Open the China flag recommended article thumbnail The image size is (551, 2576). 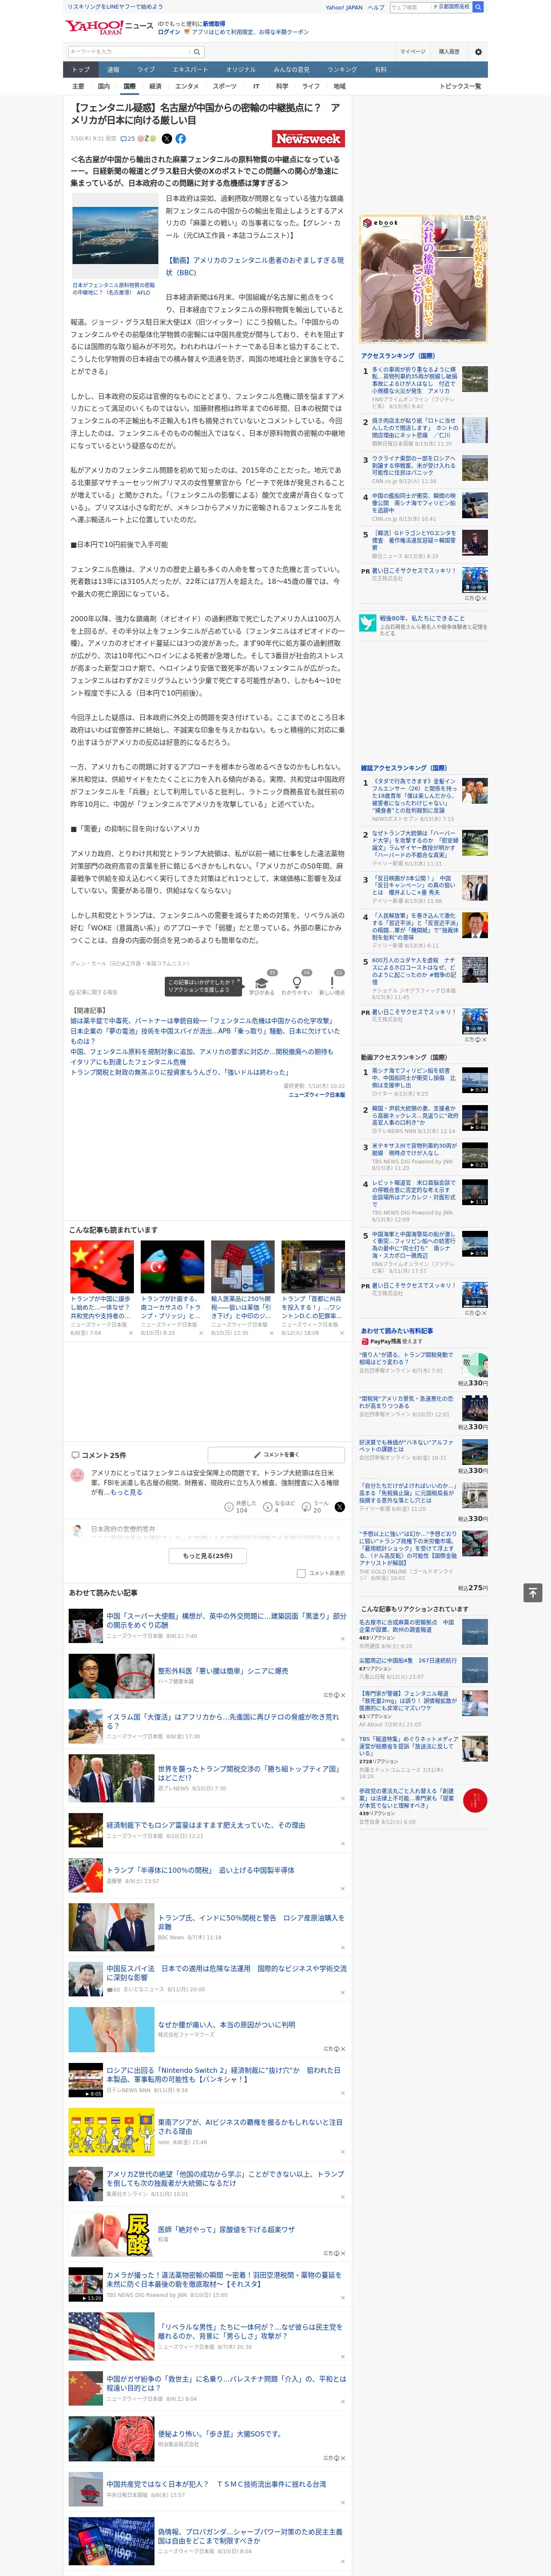coord(102,1266)
